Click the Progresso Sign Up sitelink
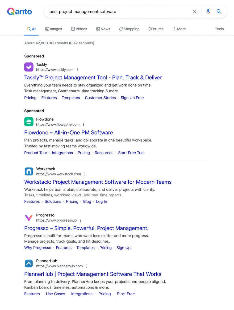This screenshot has height=310, width=234. click(x=123, y=248)
